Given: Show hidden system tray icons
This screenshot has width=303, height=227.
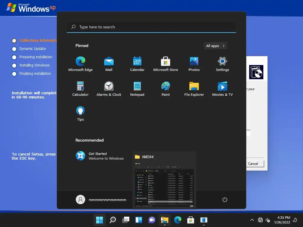Looking at the screenshot, I should click(x=252, y=220).
